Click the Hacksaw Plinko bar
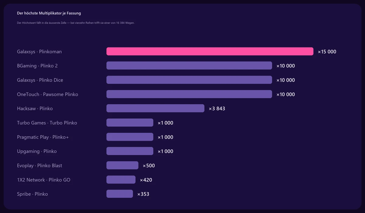The image size is (365, 213). (155, 108)
